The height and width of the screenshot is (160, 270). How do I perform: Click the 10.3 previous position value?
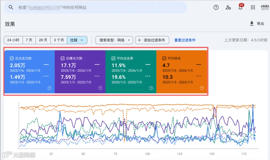167,77
